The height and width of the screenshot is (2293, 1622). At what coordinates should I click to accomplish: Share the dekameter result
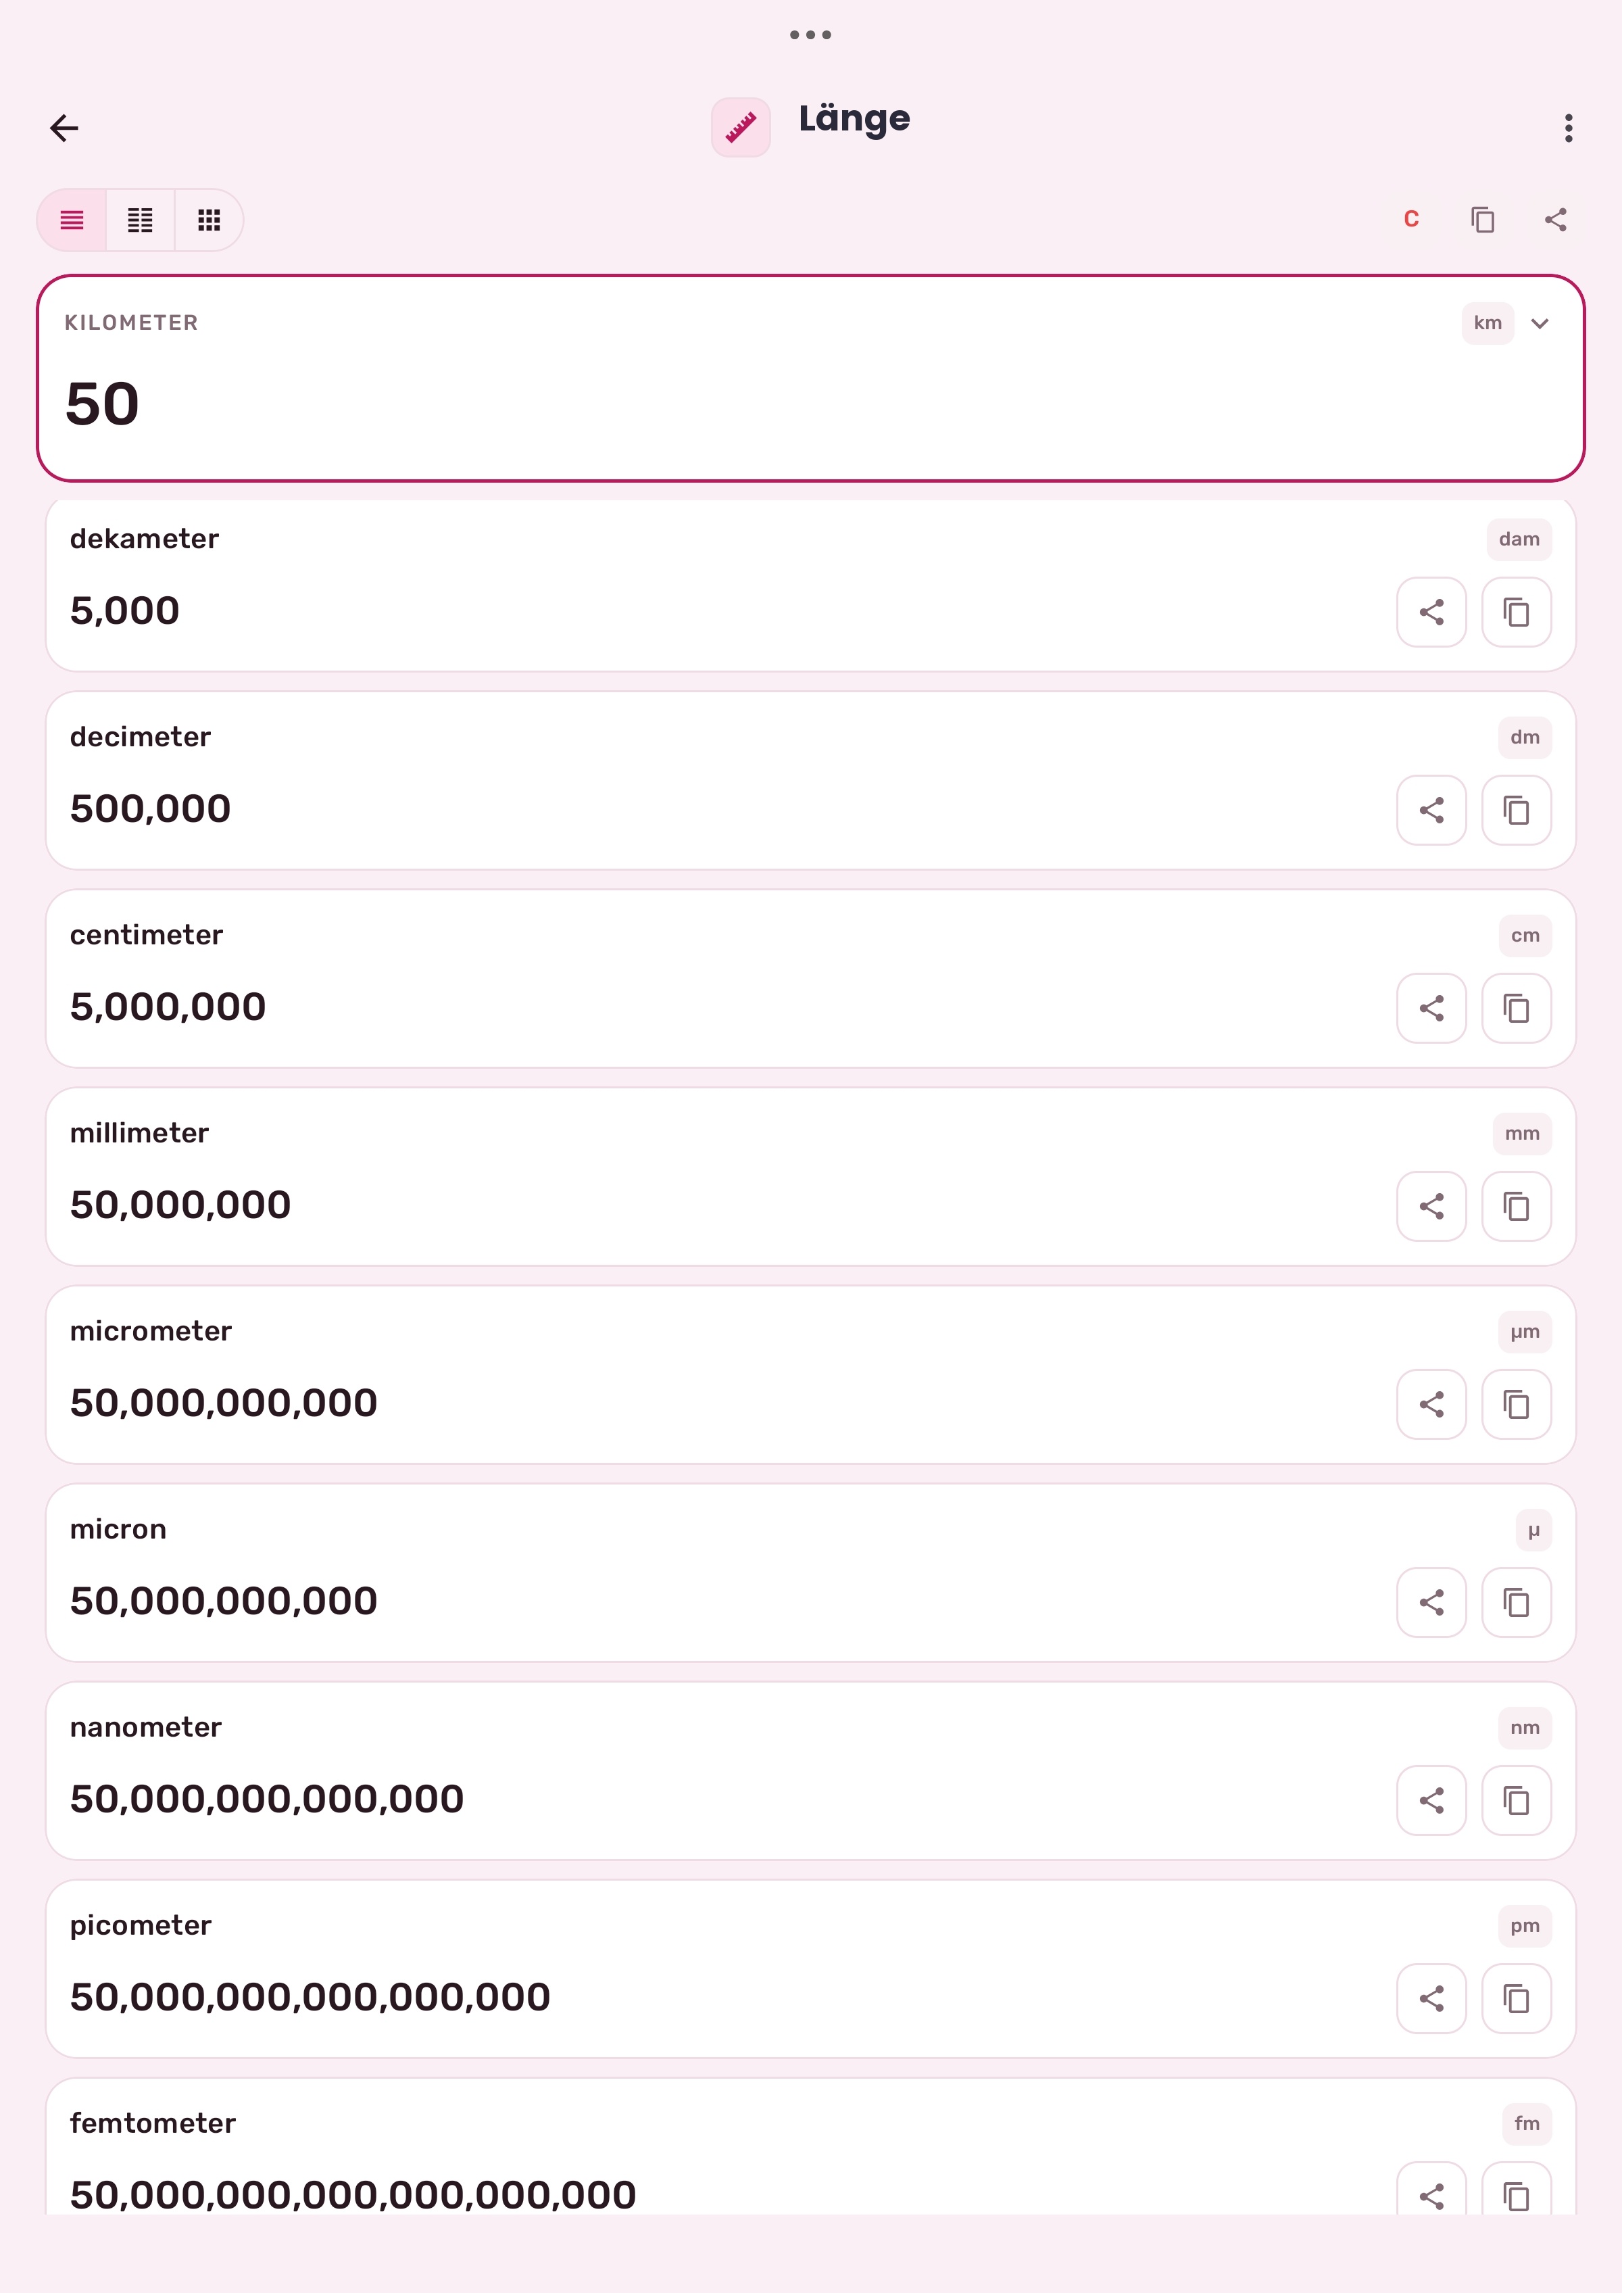click(x=1431, y=612)
